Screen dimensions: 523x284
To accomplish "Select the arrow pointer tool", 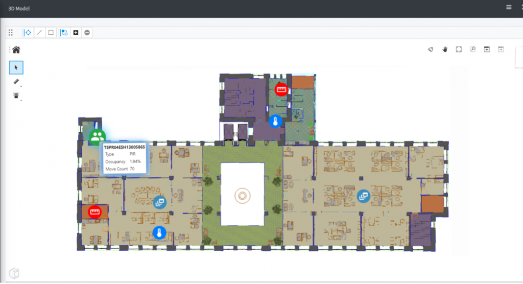I will click(x=16, y=68).
